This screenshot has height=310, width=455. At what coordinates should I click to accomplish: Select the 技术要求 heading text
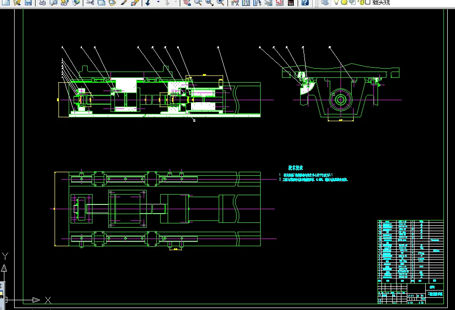295,167
